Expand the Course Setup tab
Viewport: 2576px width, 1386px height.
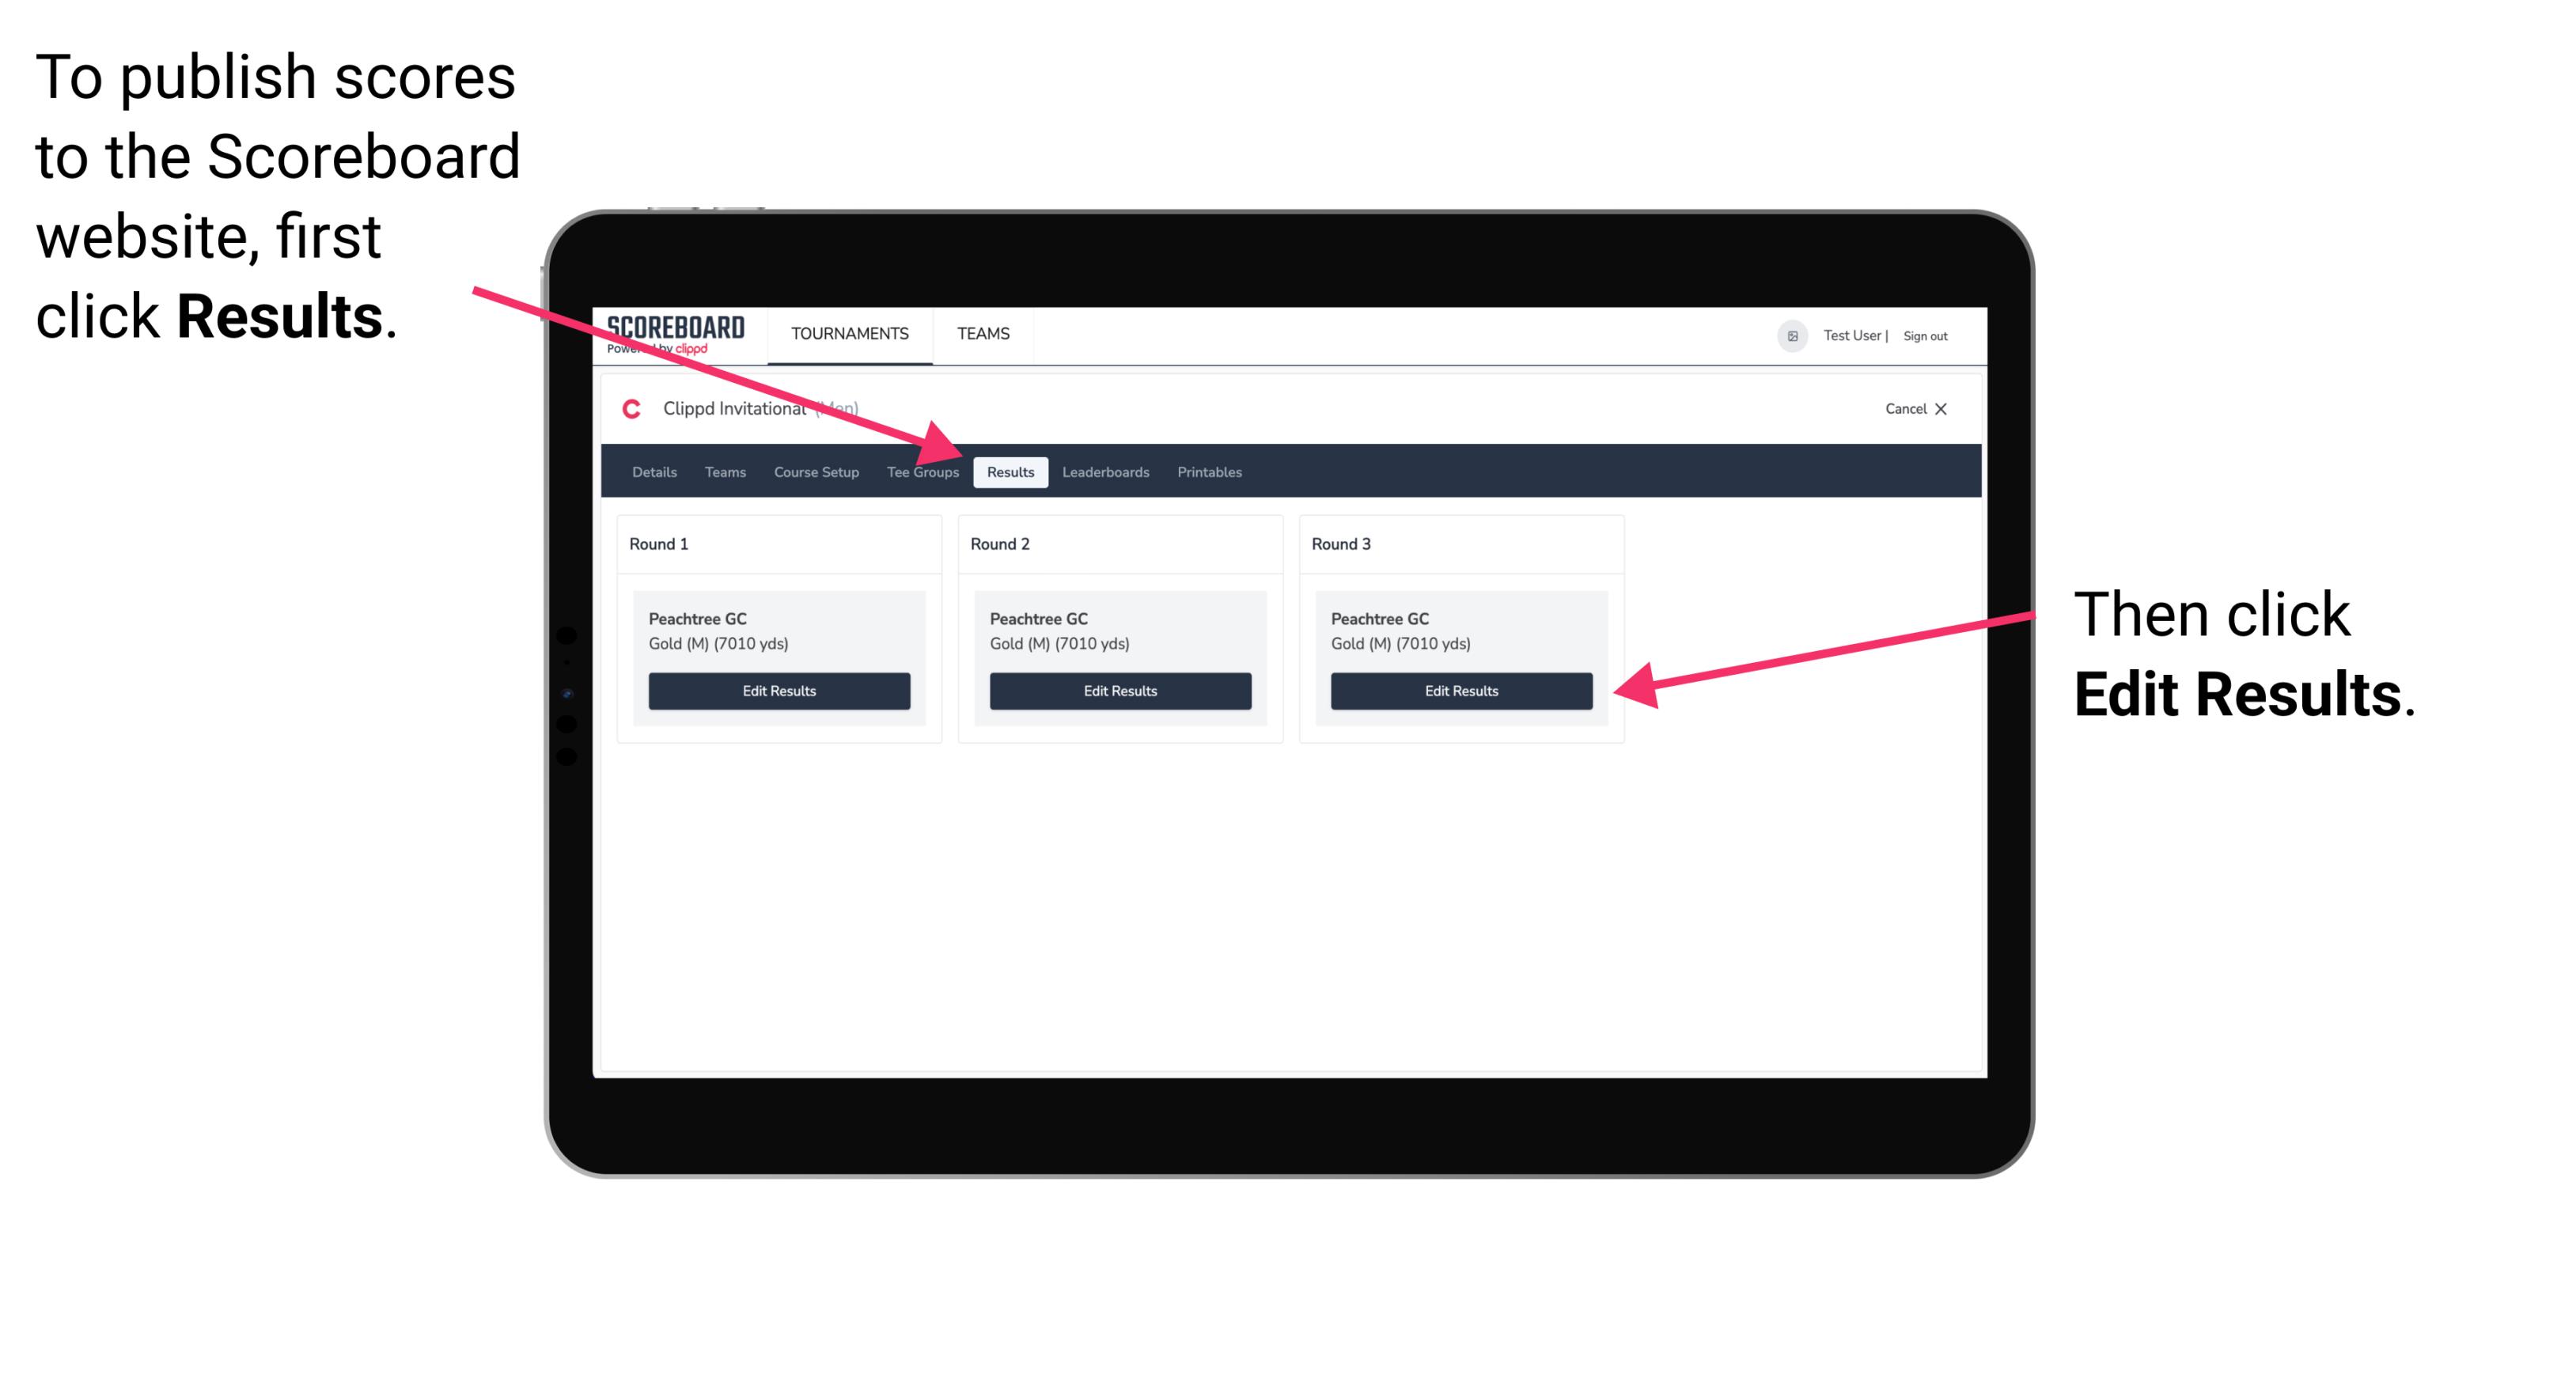(x=814, y=471)
